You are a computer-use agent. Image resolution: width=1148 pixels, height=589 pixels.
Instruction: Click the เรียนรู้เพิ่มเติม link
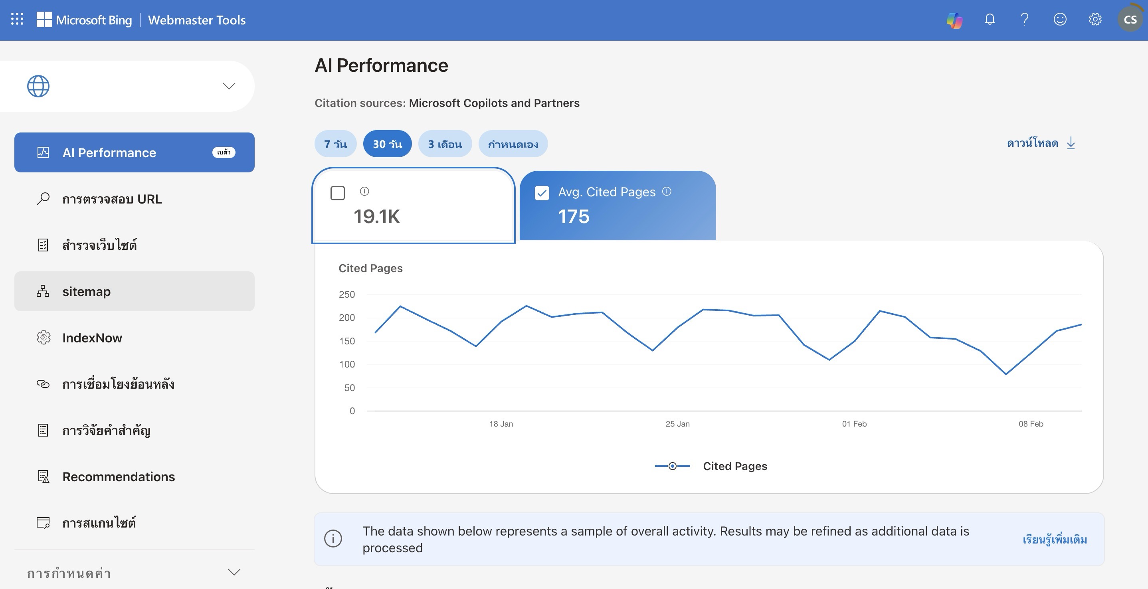pos(1055,540)
